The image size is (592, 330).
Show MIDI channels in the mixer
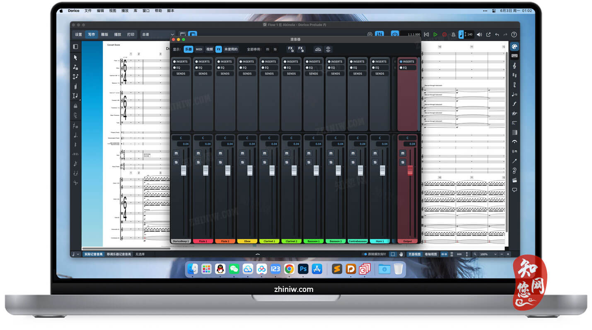pos(199,49)
